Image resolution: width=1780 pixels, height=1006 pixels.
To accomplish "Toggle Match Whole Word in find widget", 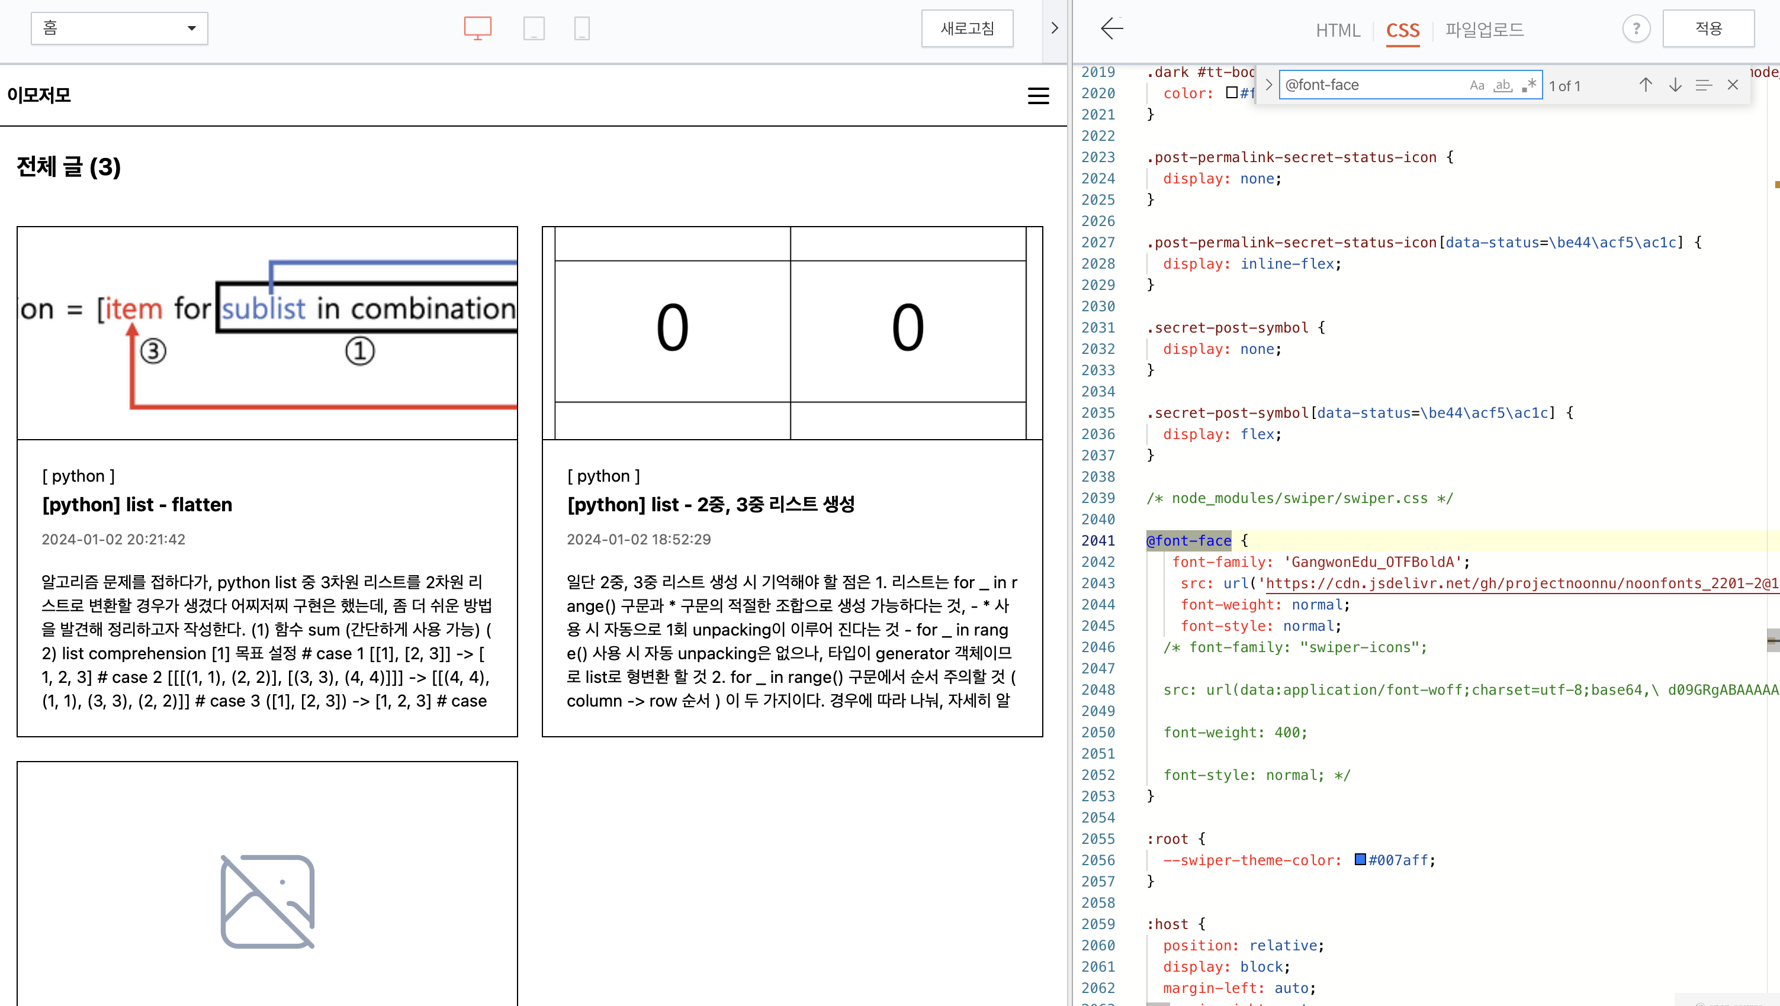I will (x=1503, y=85).
